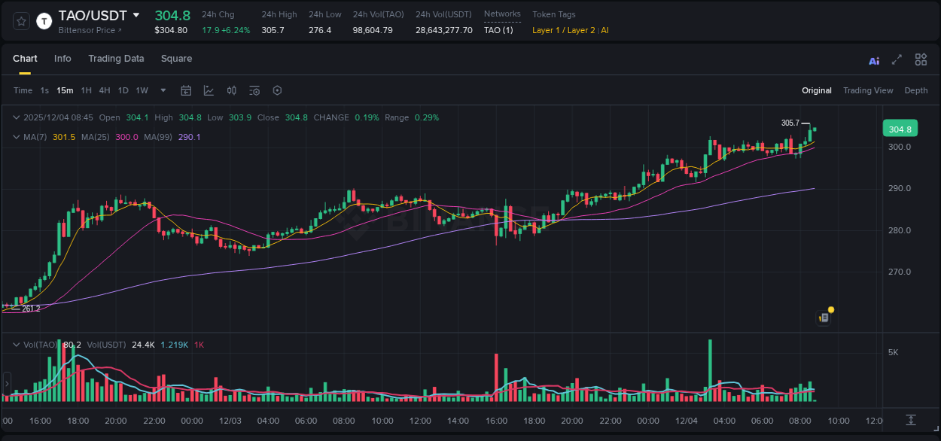Open the extra timeframe dropdown arrow

(x=162, y=90)
